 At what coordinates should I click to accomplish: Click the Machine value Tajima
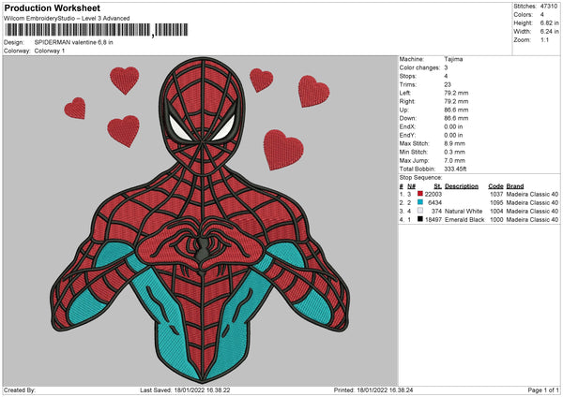pos(456,59)
